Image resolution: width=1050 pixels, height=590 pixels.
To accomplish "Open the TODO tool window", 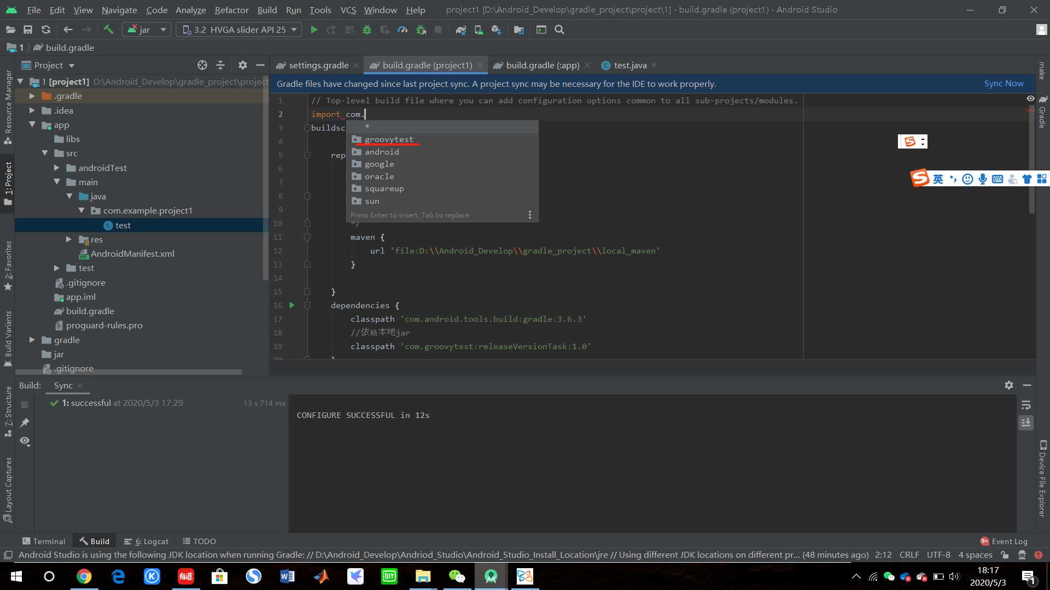I will [199, 541].
